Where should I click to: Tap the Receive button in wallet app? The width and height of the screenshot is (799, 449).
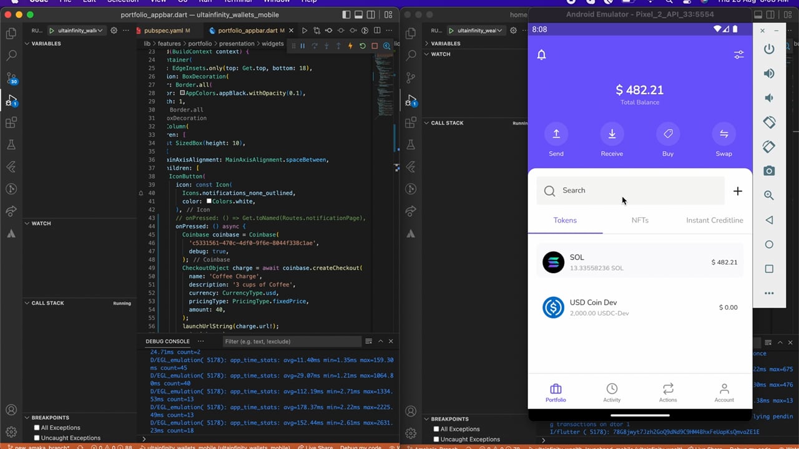click(612, 140)
